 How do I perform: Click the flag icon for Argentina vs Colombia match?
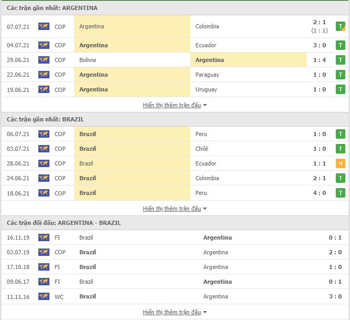tap(44, 26)
